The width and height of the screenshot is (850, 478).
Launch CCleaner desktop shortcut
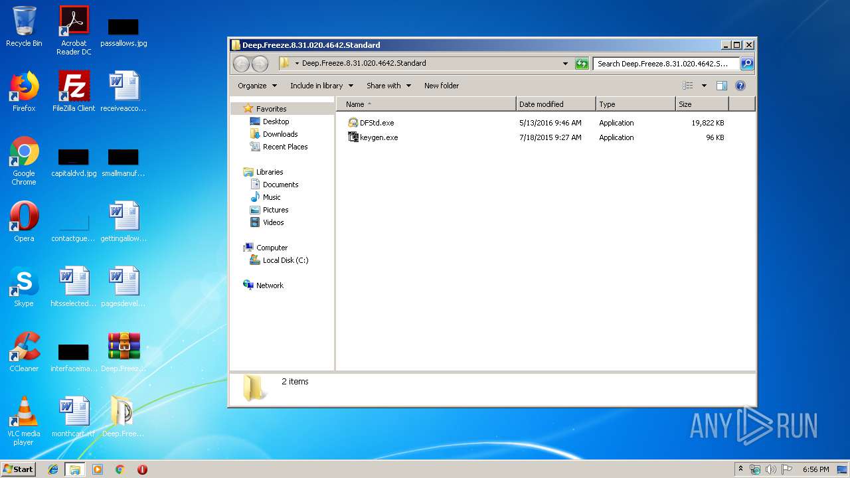pos(24,352)
